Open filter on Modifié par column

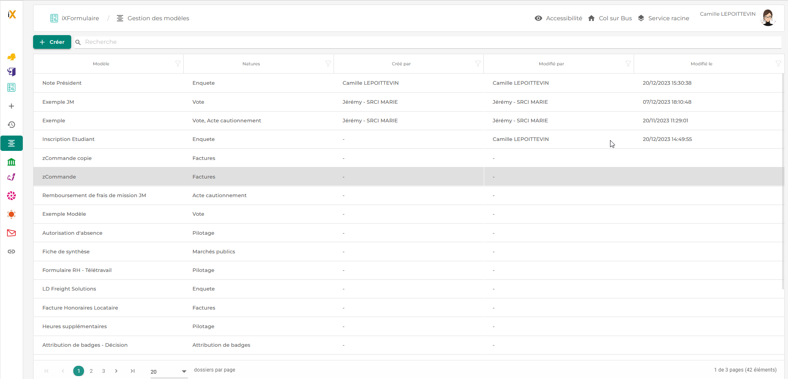[x=628, y=64]
